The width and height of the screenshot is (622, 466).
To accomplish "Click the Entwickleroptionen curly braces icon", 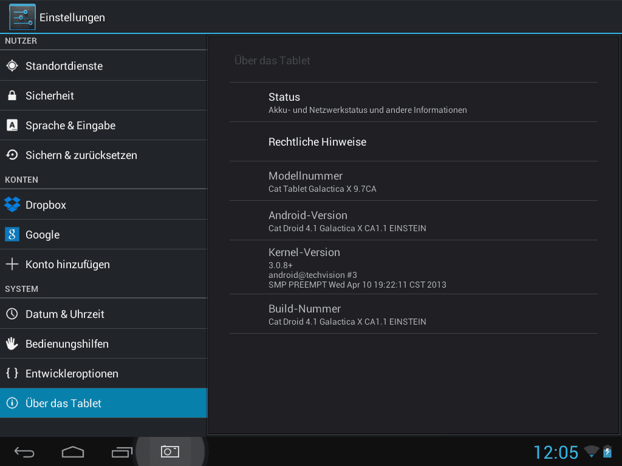I will pos(12,373).
